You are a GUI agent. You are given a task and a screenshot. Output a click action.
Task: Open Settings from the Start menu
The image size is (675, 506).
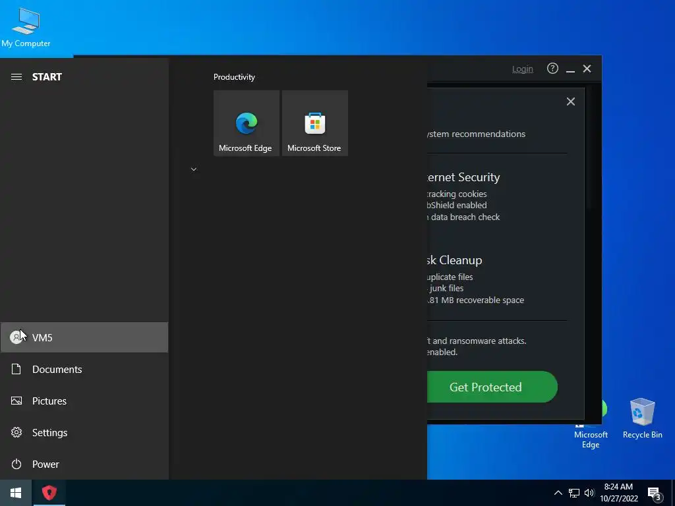click(84, 432)
